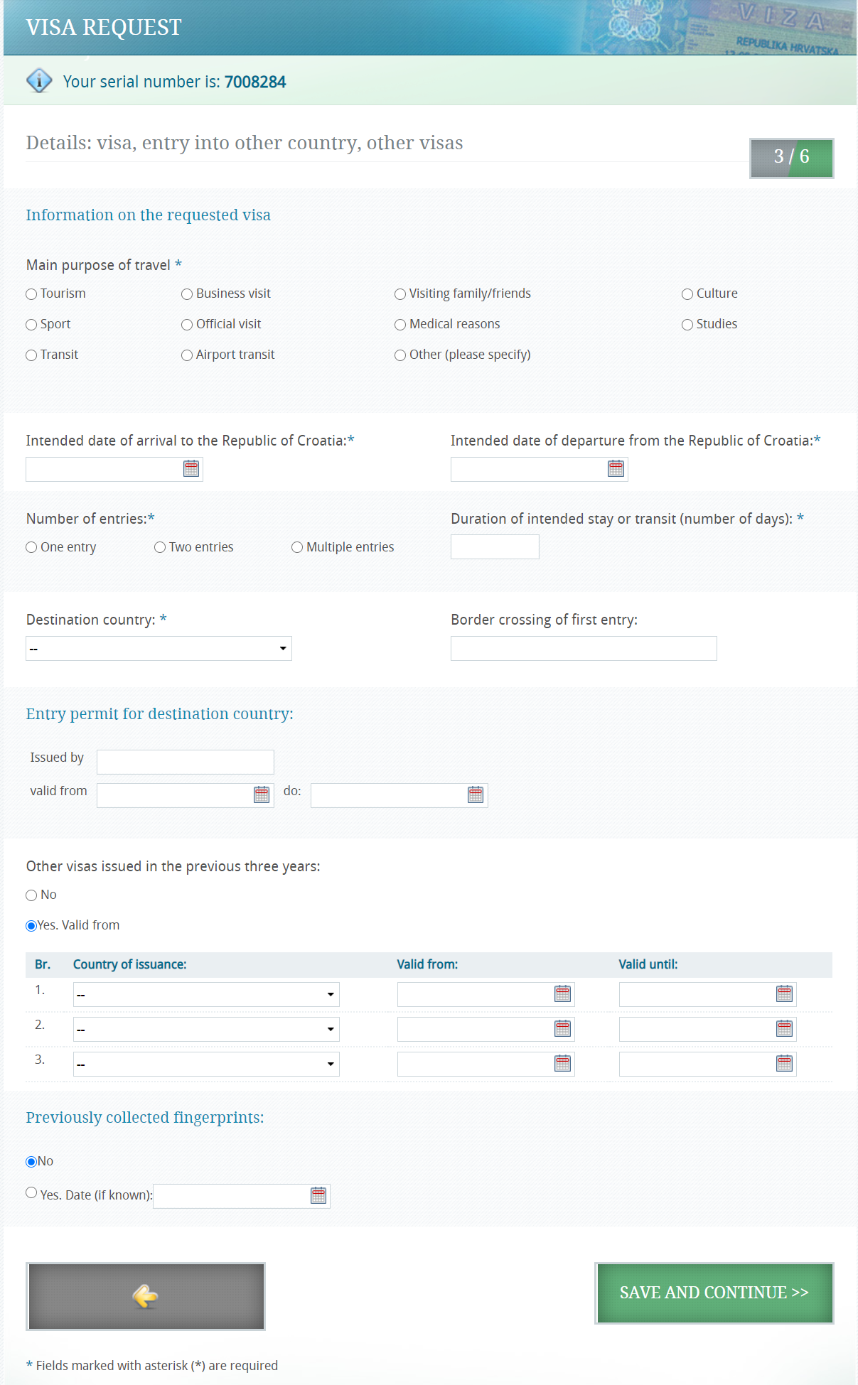This screenshot has width=858, height=1385.
Task: Open fingerprints date calendar icon
Action: 318,1196
